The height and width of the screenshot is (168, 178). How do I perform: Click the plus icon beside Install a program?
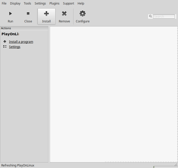(5, 42)
